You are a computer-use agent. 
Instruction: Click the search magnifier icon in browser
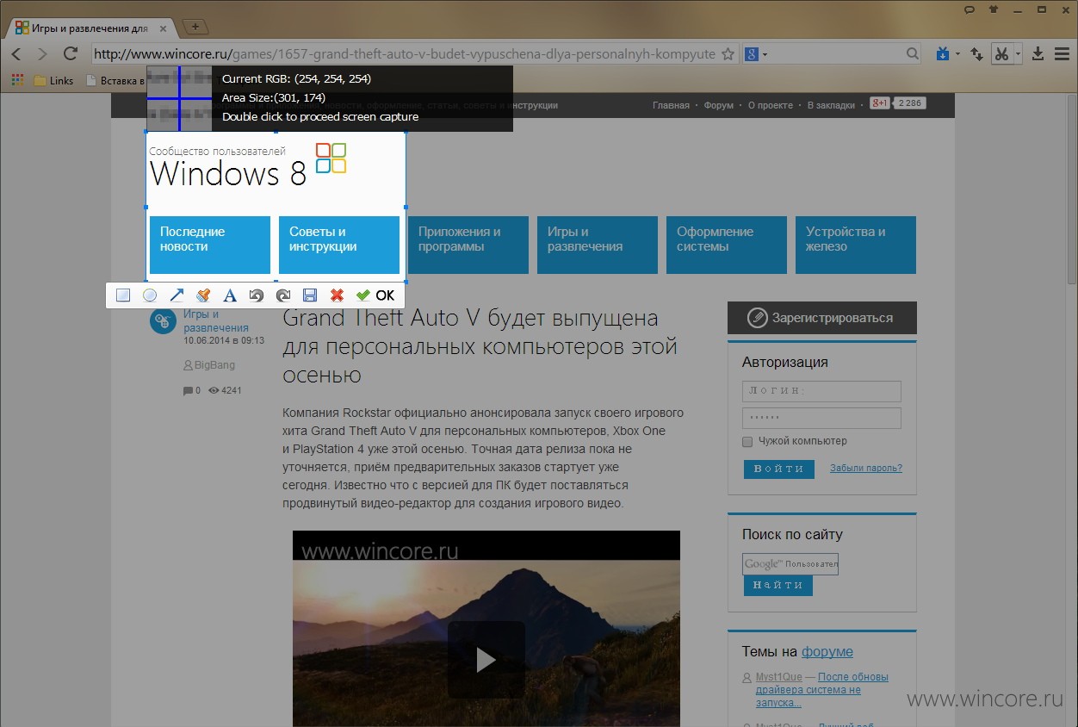913,54
